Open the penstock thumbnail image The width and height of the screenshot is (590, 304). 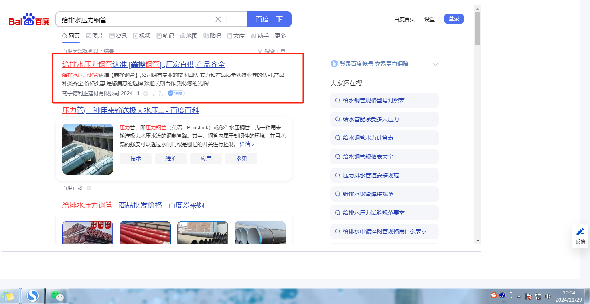[88, 149]
